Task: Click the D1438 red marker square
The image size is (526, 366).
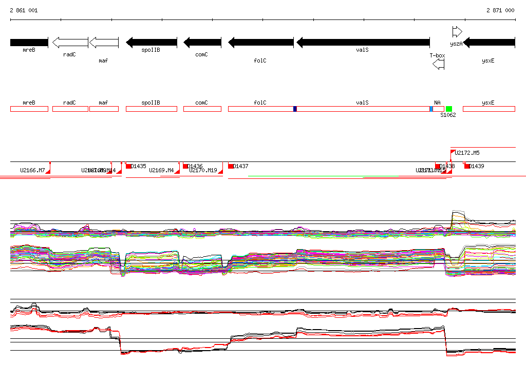Action: coord(438,166)
